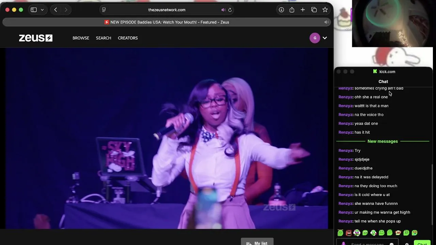Go back with Safari's back arrow
The height and width of the screenshot is (245, 436).
(x=56, y=10)
